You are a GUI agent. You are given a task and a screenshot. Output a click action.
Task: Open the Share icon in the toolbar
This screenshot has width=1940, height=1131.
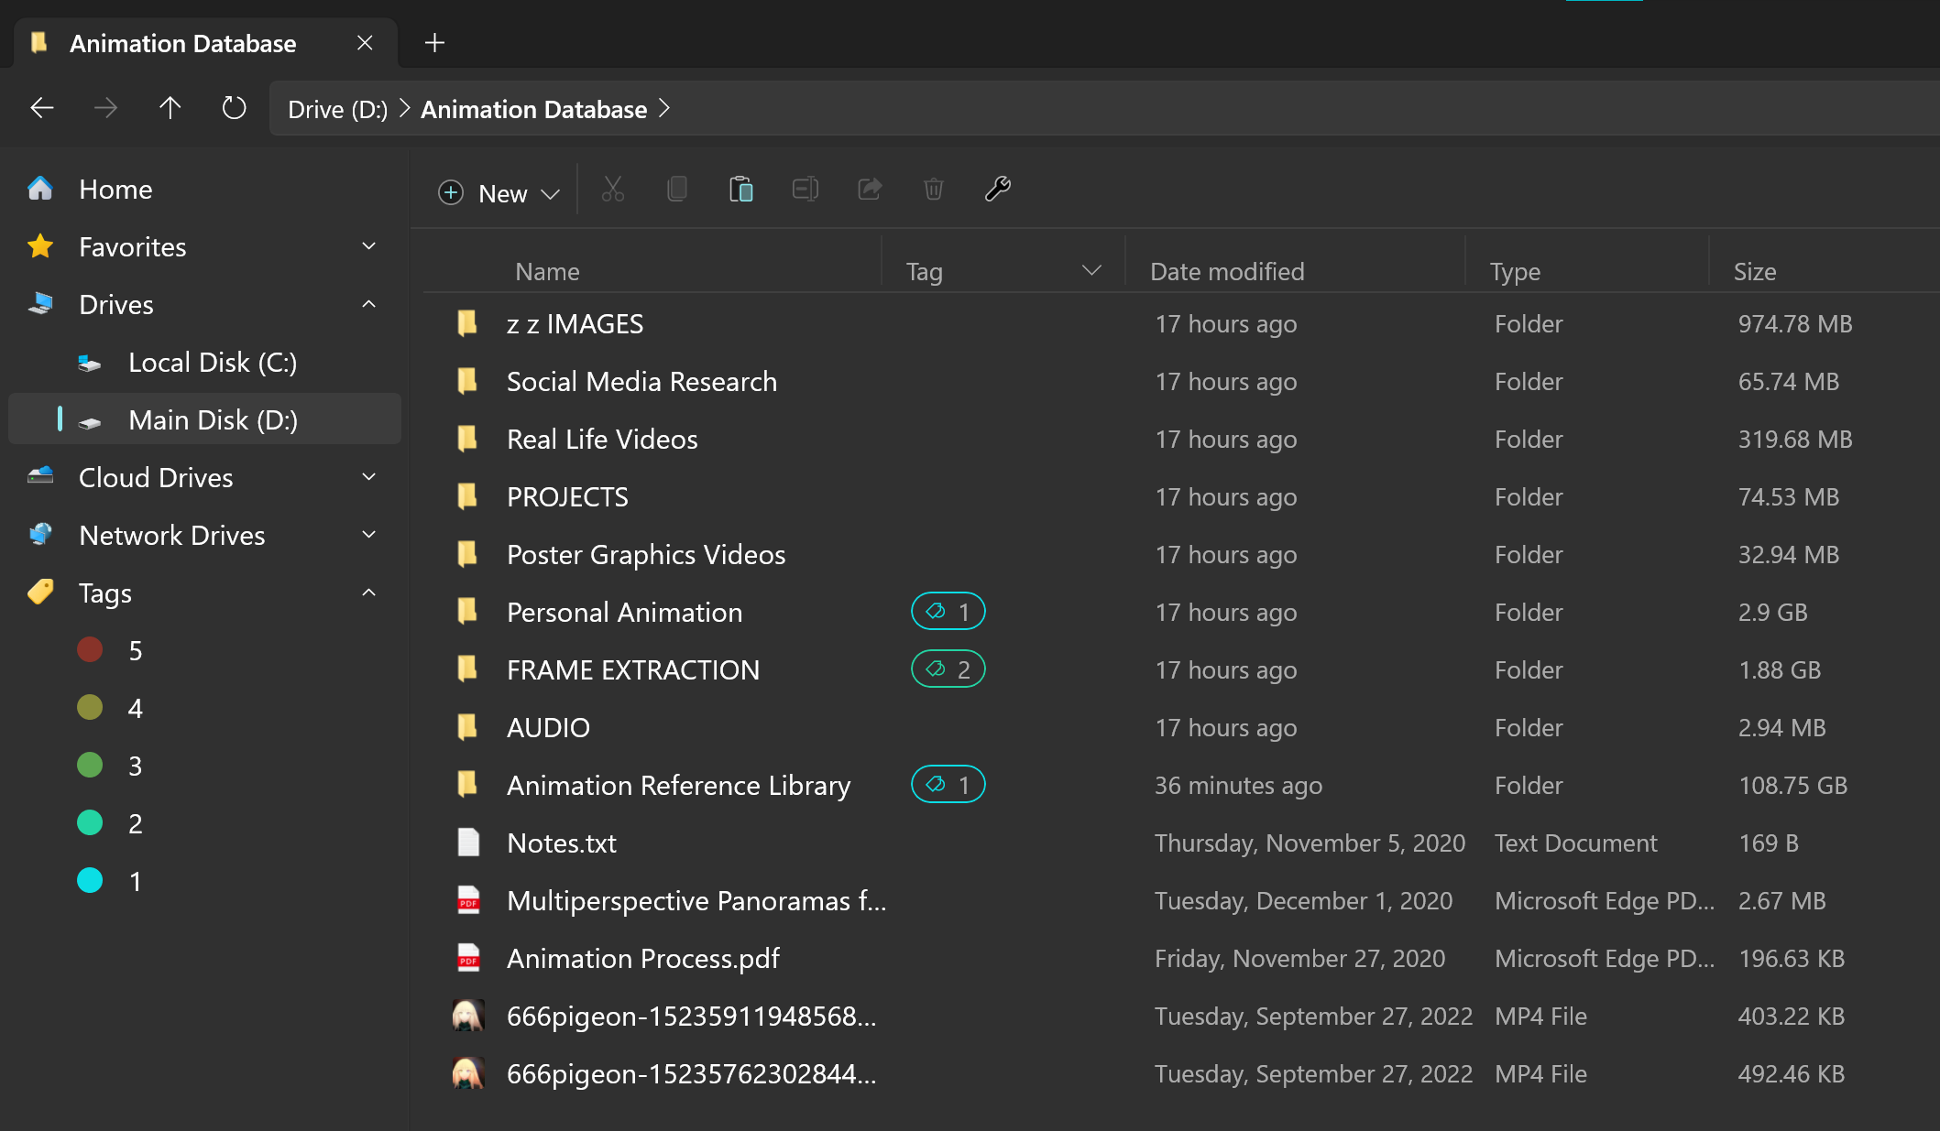click(869, 190)
